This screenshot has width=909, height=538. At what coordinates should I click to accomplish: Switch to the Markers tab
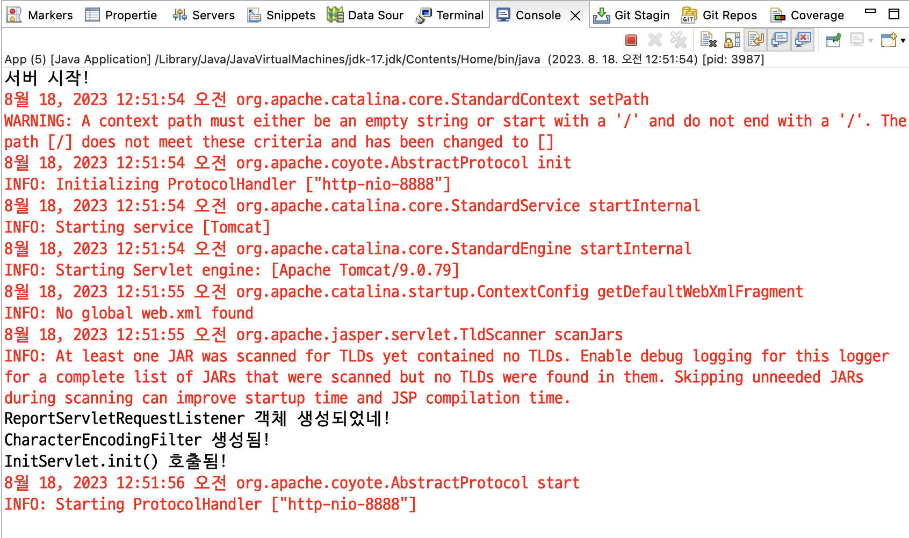click(40, 15)
